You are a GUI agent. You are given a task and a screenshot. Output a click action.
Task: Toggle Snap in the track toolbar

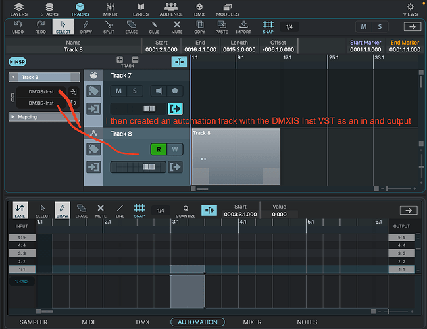point(268,27)
